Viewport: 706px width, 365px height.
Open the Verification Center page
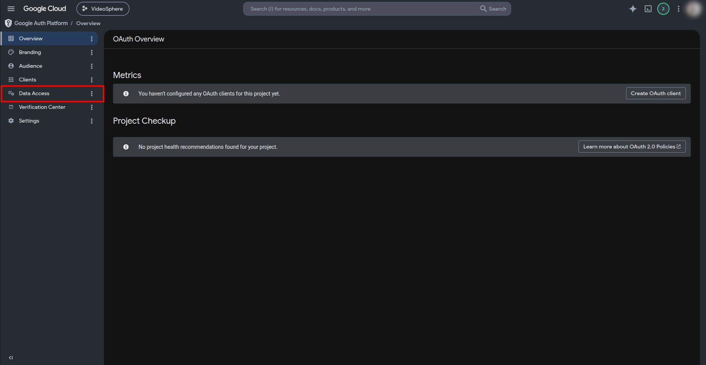49,107
